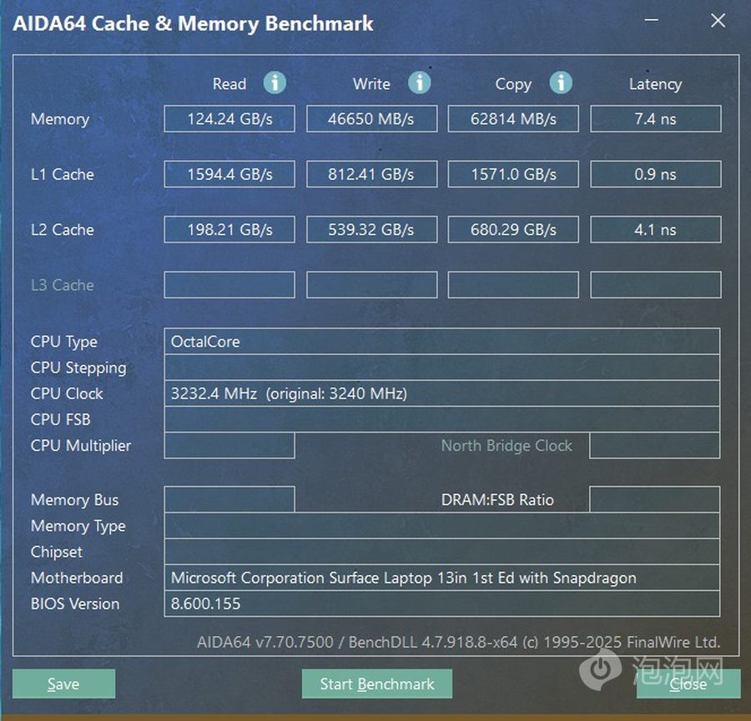Select L1 Cache read 1594.4 GB/s
751x721 pixels.
[x=229, y=174]
